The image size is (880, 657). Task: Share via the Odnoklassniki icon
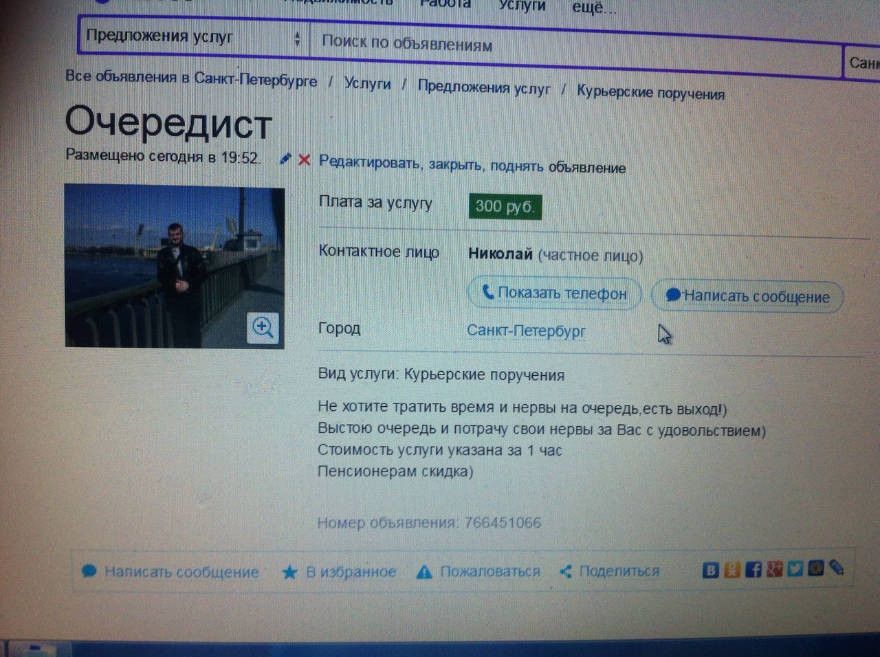point(732,570)
